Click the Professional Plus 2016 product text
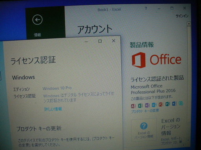The width and height of the screenshot is (201, 150). pos(153,91)
